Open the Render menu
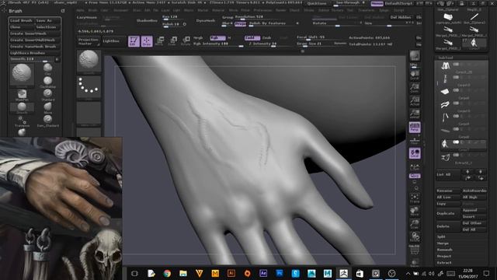The height and width of the screenshot is (280, 497). click(281, 10)
